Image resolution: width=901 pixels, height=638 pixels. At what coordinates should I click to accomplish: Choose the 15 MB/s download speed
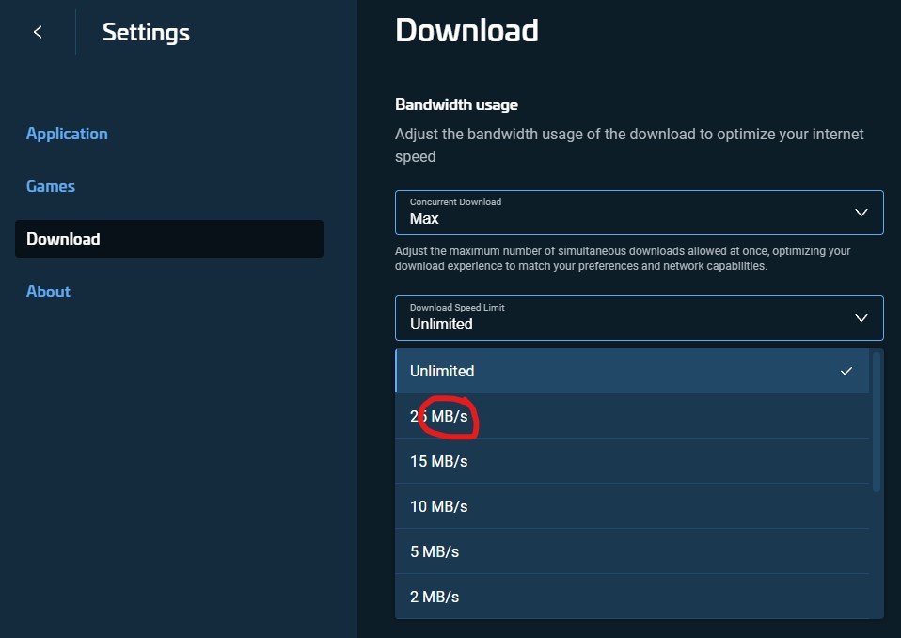438,460
